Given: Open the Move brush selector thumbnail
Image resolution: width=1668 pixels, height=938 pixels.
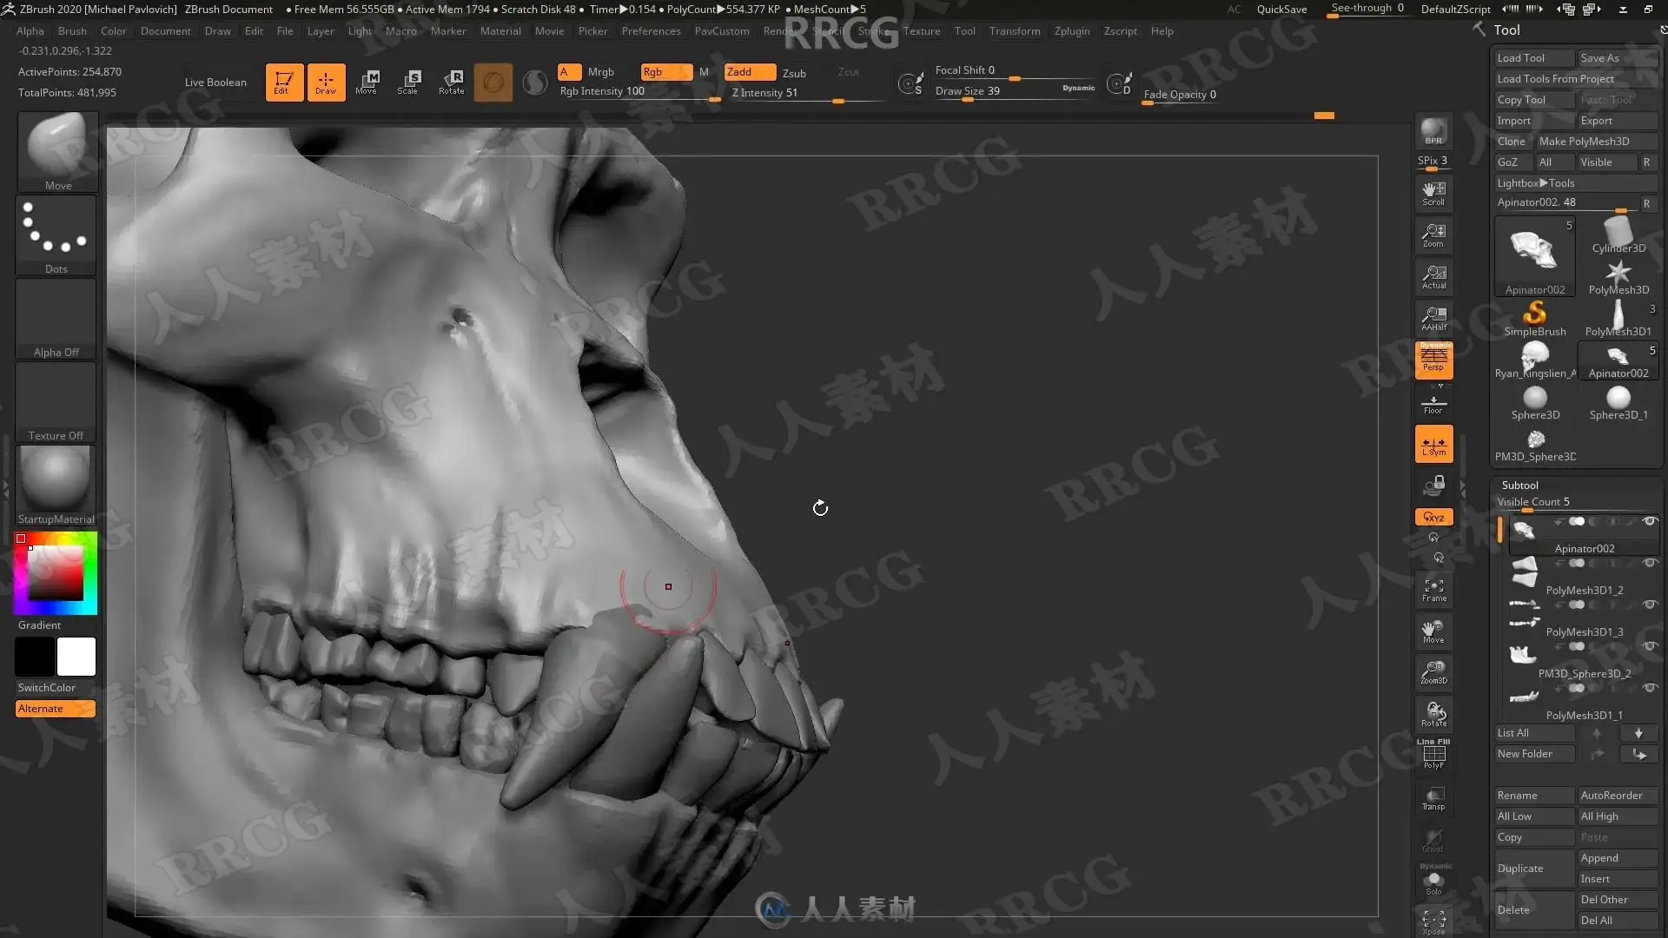Looking at the screenshot, I should pyautogui.click(x=57, y=150).
